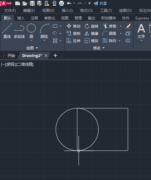Close the Drawing2 tab
The width and height of the screenshot is (151, 180).
click(46, 55)
